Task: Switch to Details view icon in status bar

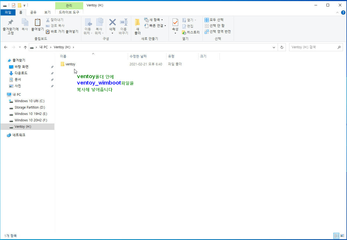Action: tap(336, 236)
